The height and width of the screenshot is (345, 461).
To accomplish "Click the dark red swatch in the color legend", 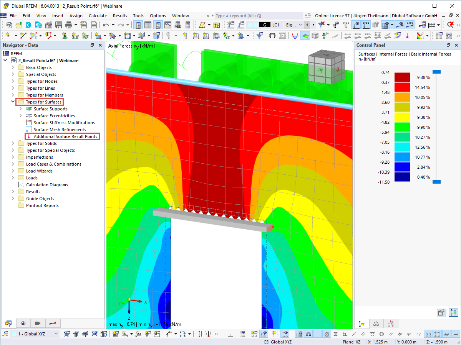I will [x=401, y=76].
